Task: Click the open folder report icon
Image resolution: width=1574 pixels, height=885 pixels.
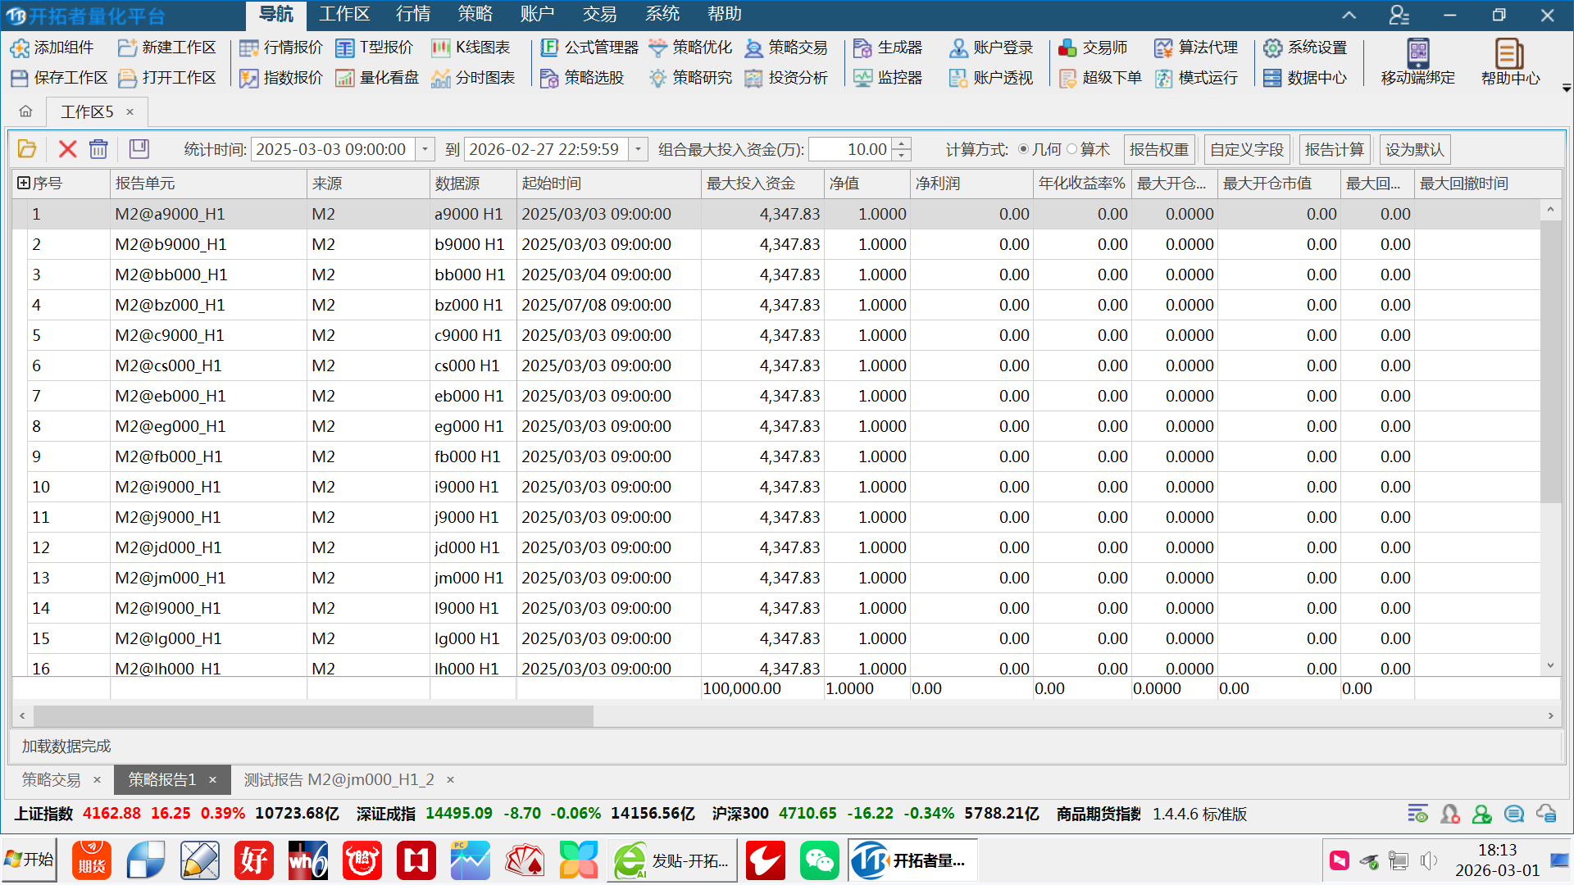Action: (x=27, y=149)
